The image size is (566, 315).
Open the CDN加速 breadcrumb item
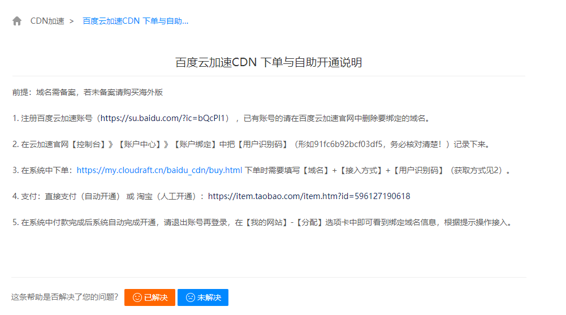pos(47,21)
